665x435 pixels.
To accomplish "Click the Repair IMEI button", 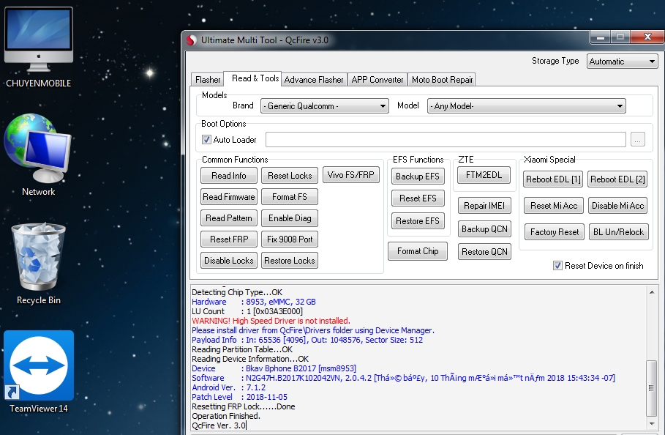I will [x=484, y=206].
